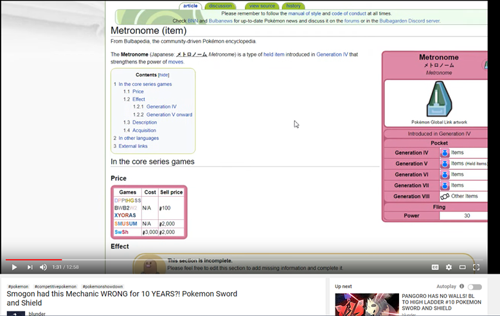Jump to Generation V onward entry
500x316 pixels.
[169, 115]
